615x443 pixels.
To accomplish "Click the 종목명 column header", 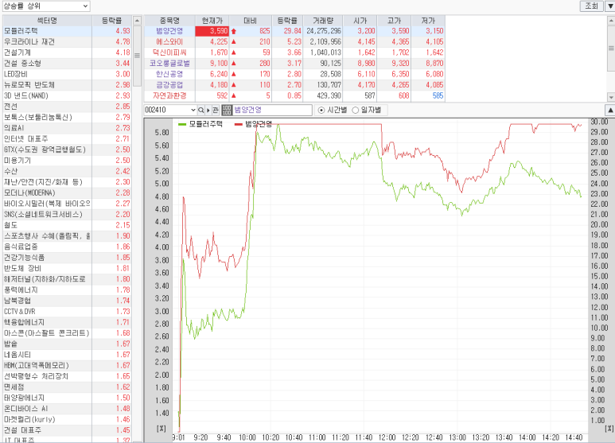I will click(x=169, y=21).
